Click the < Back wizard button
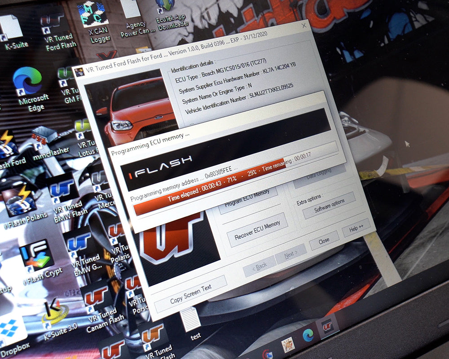This screenshot has width=449, height=359. pyautogui.click(x=259, y=267)
